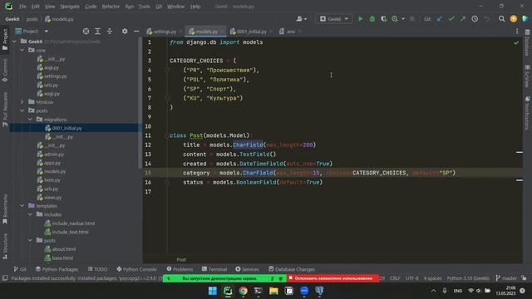Start debugging with the bug icon
The image size is (532, 299).
click(372, 19)
